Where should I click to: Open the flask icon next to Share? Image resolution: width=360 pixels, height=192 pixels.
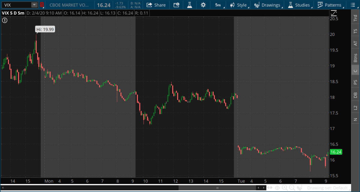(x=190, y=5)
